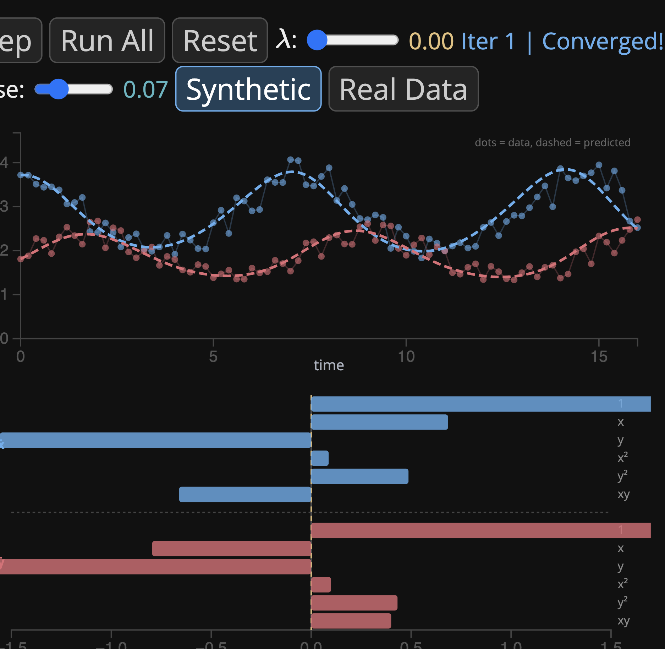Click the blue xy coefficient bar
Screen dimensions: 665x649
tap(245, 494)
